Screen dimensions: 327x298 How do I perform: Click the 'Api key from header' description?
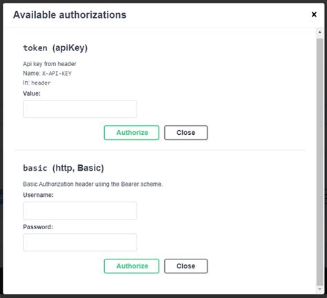pos(50,64)
